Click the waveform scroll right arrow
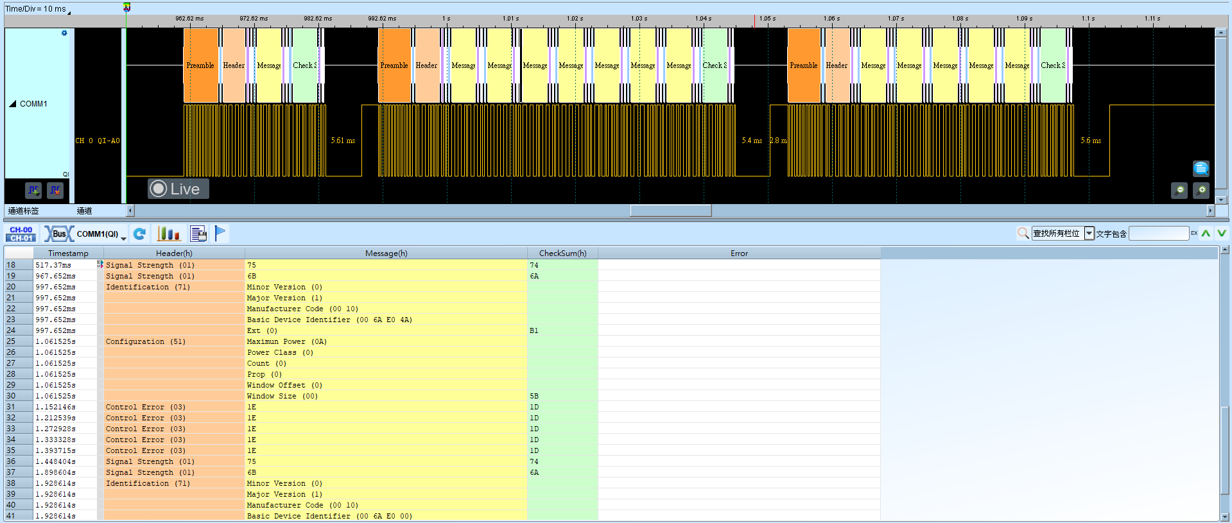The height and width of the screenshot is (523, 1232). (1211, 210)
